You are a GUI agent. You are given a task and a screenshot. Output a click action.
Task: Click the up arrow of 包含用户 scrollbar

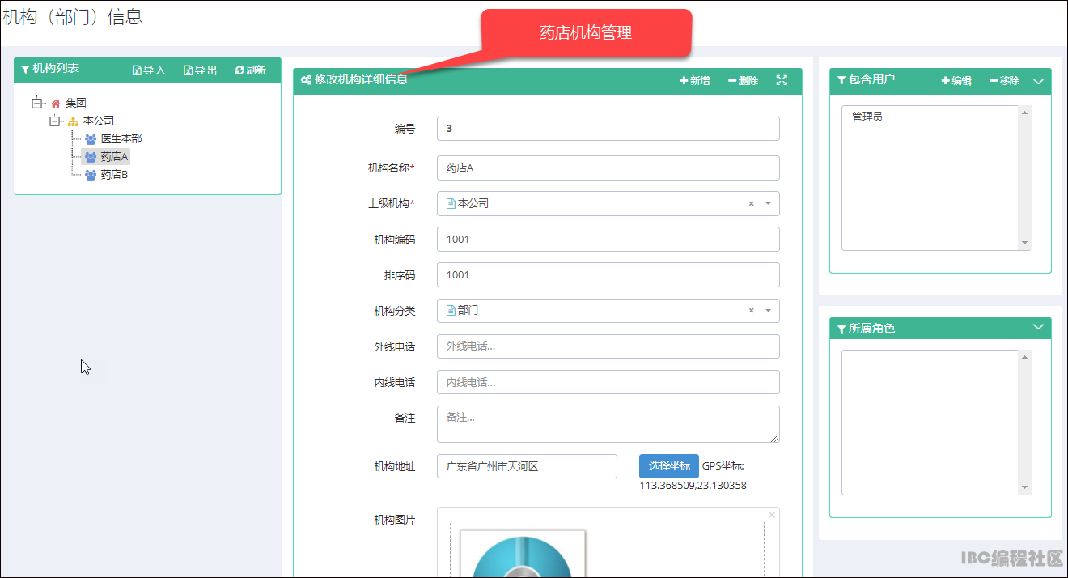(x=1025, y=113)
